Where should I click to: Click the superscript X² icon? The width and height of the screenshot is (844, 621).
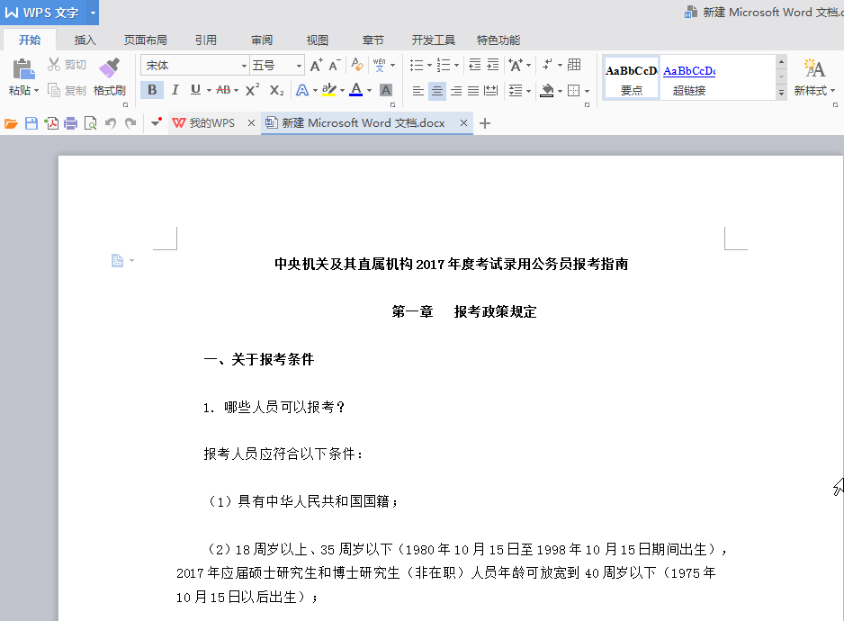253,90
